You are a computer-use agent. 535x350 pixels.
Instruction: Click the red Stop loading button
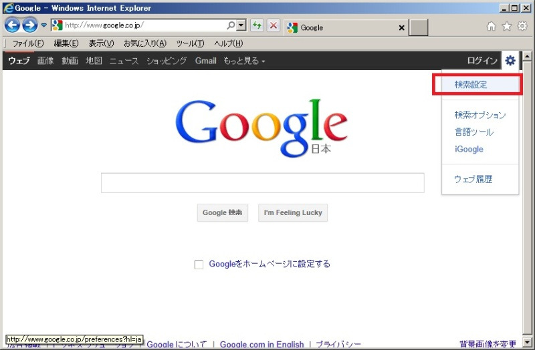coord(274,25)
